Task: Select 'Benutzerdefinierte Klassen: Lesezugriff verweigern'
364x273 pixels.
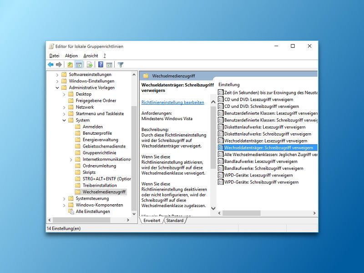Action: pyautogui.click(x=268, y=113)
